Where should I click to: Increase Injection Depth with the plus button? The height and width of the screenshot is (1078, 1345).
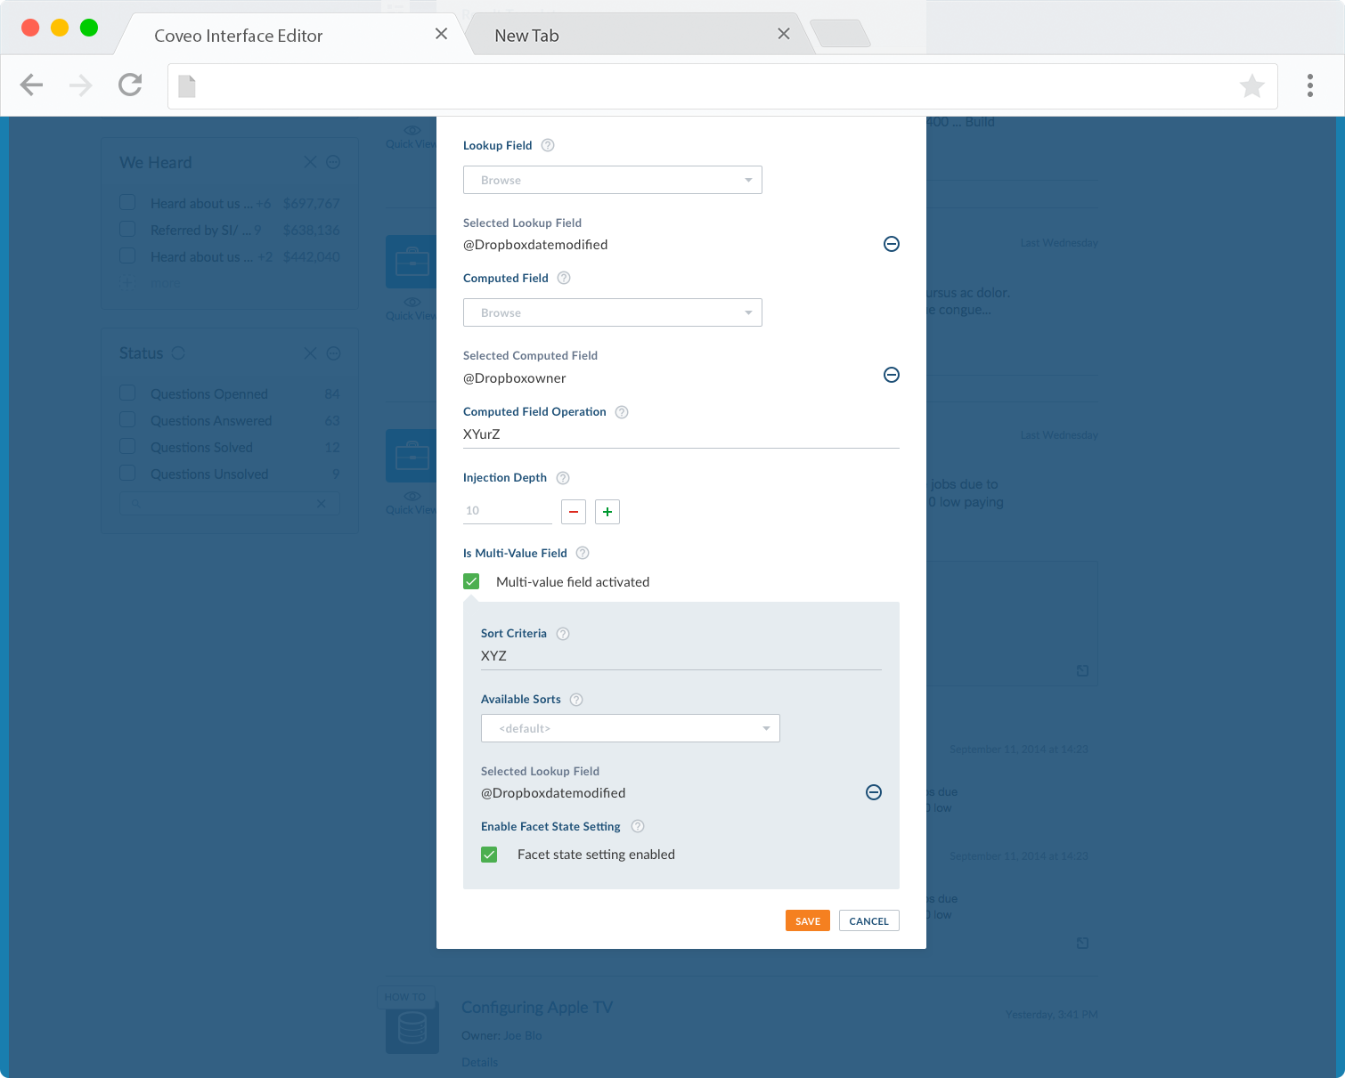tap(607, 511)
